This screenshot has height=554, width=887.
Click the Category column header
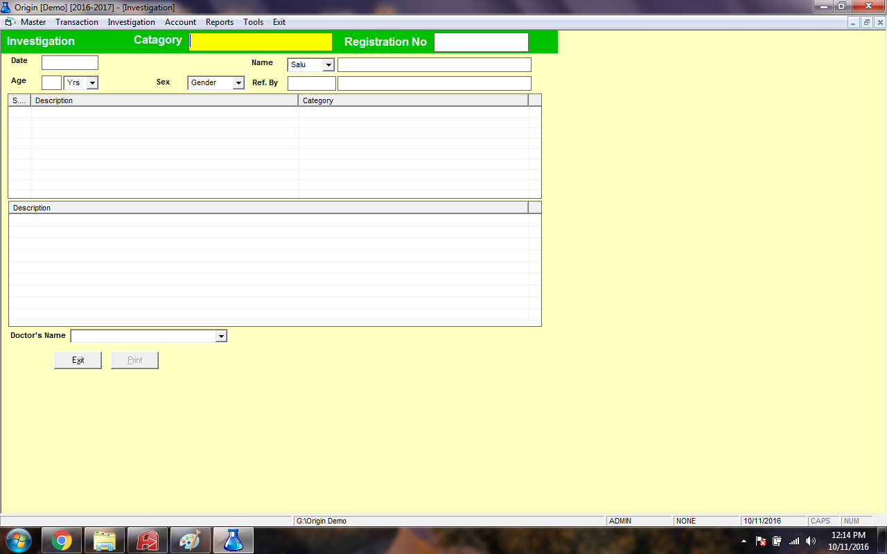click(413, 100)
